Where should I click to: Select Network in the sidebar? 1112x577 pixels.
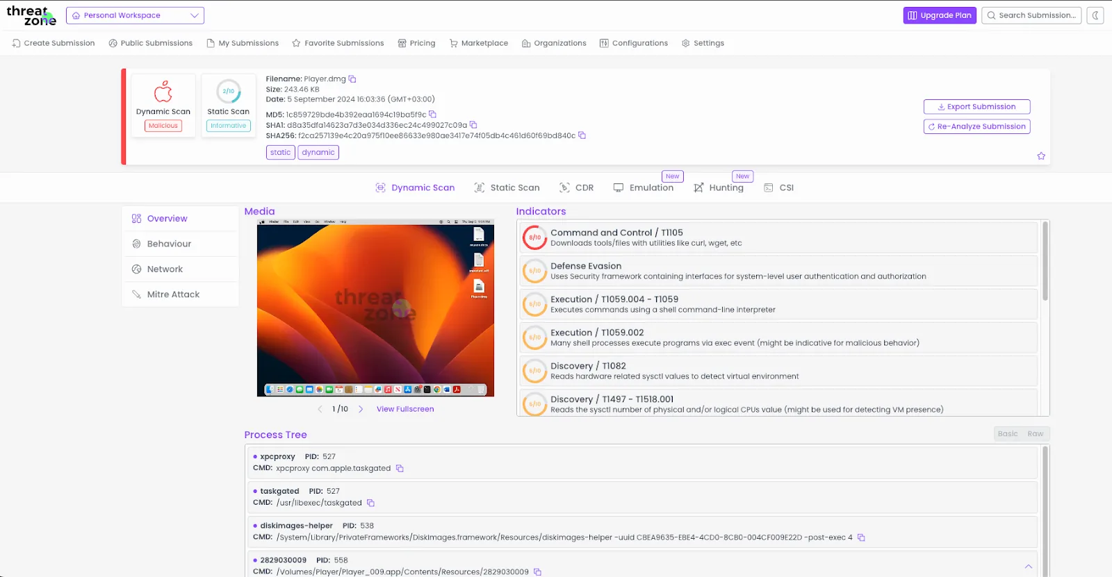point(181,269)
